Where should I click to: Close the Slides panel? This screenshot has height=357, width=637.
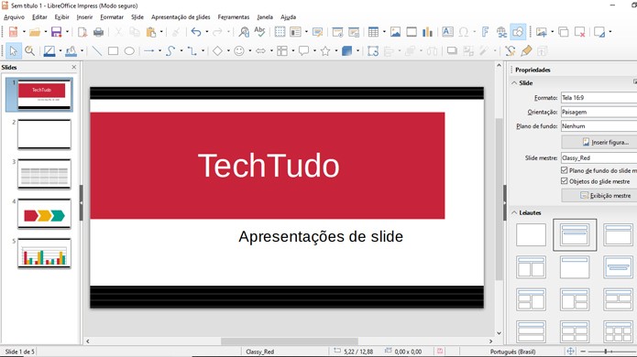pyautogui.click(x=73, y=67)
